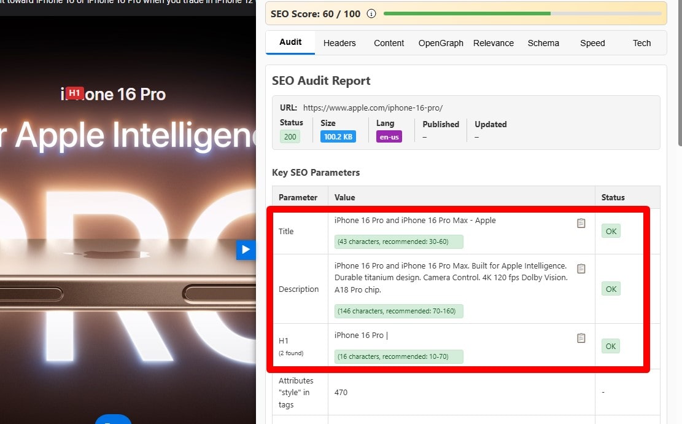Click the green SEO score progress bar
Image resolution: width=682 pixels, height=424 pixels.
tap(467, 12)
